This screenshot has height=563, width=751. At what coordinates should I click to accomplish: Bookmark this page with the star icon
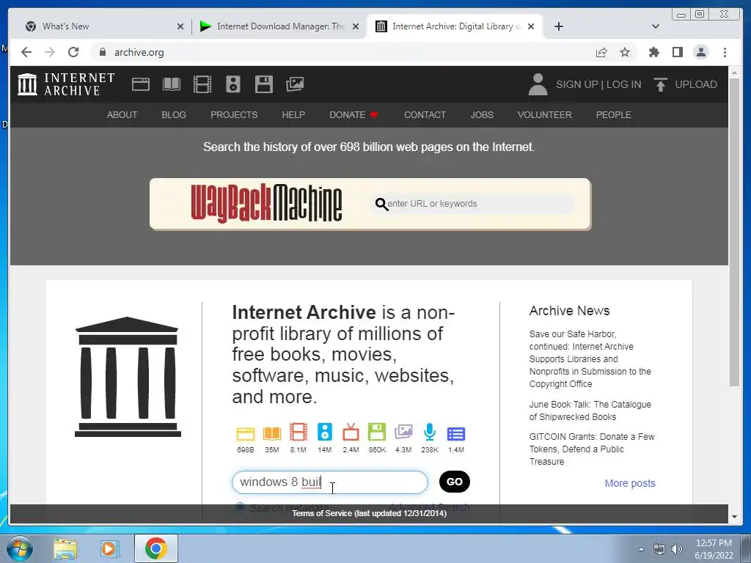[x=625, y=52]
